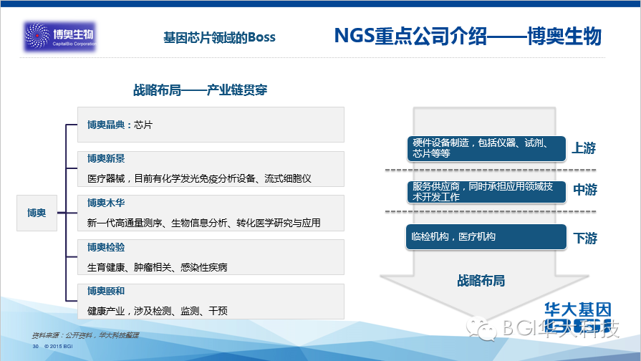This screenshot has width=641, height=361.
Task: Click the 生育健康、肿瘤相关 description line
Action: pos(157,267)
